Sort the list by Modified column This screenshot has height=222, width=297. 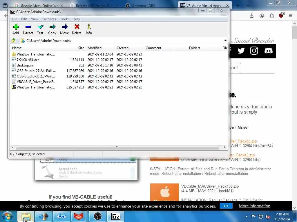pyautogui.click(x=100, y=48)
